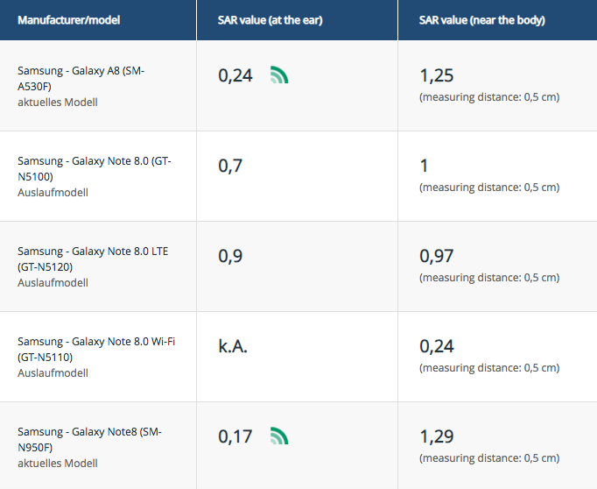The image size is (597, 489).
Task: Open Samsung Galaxy Note 8.0 (GT-N5100) entry
Action: 94,168
